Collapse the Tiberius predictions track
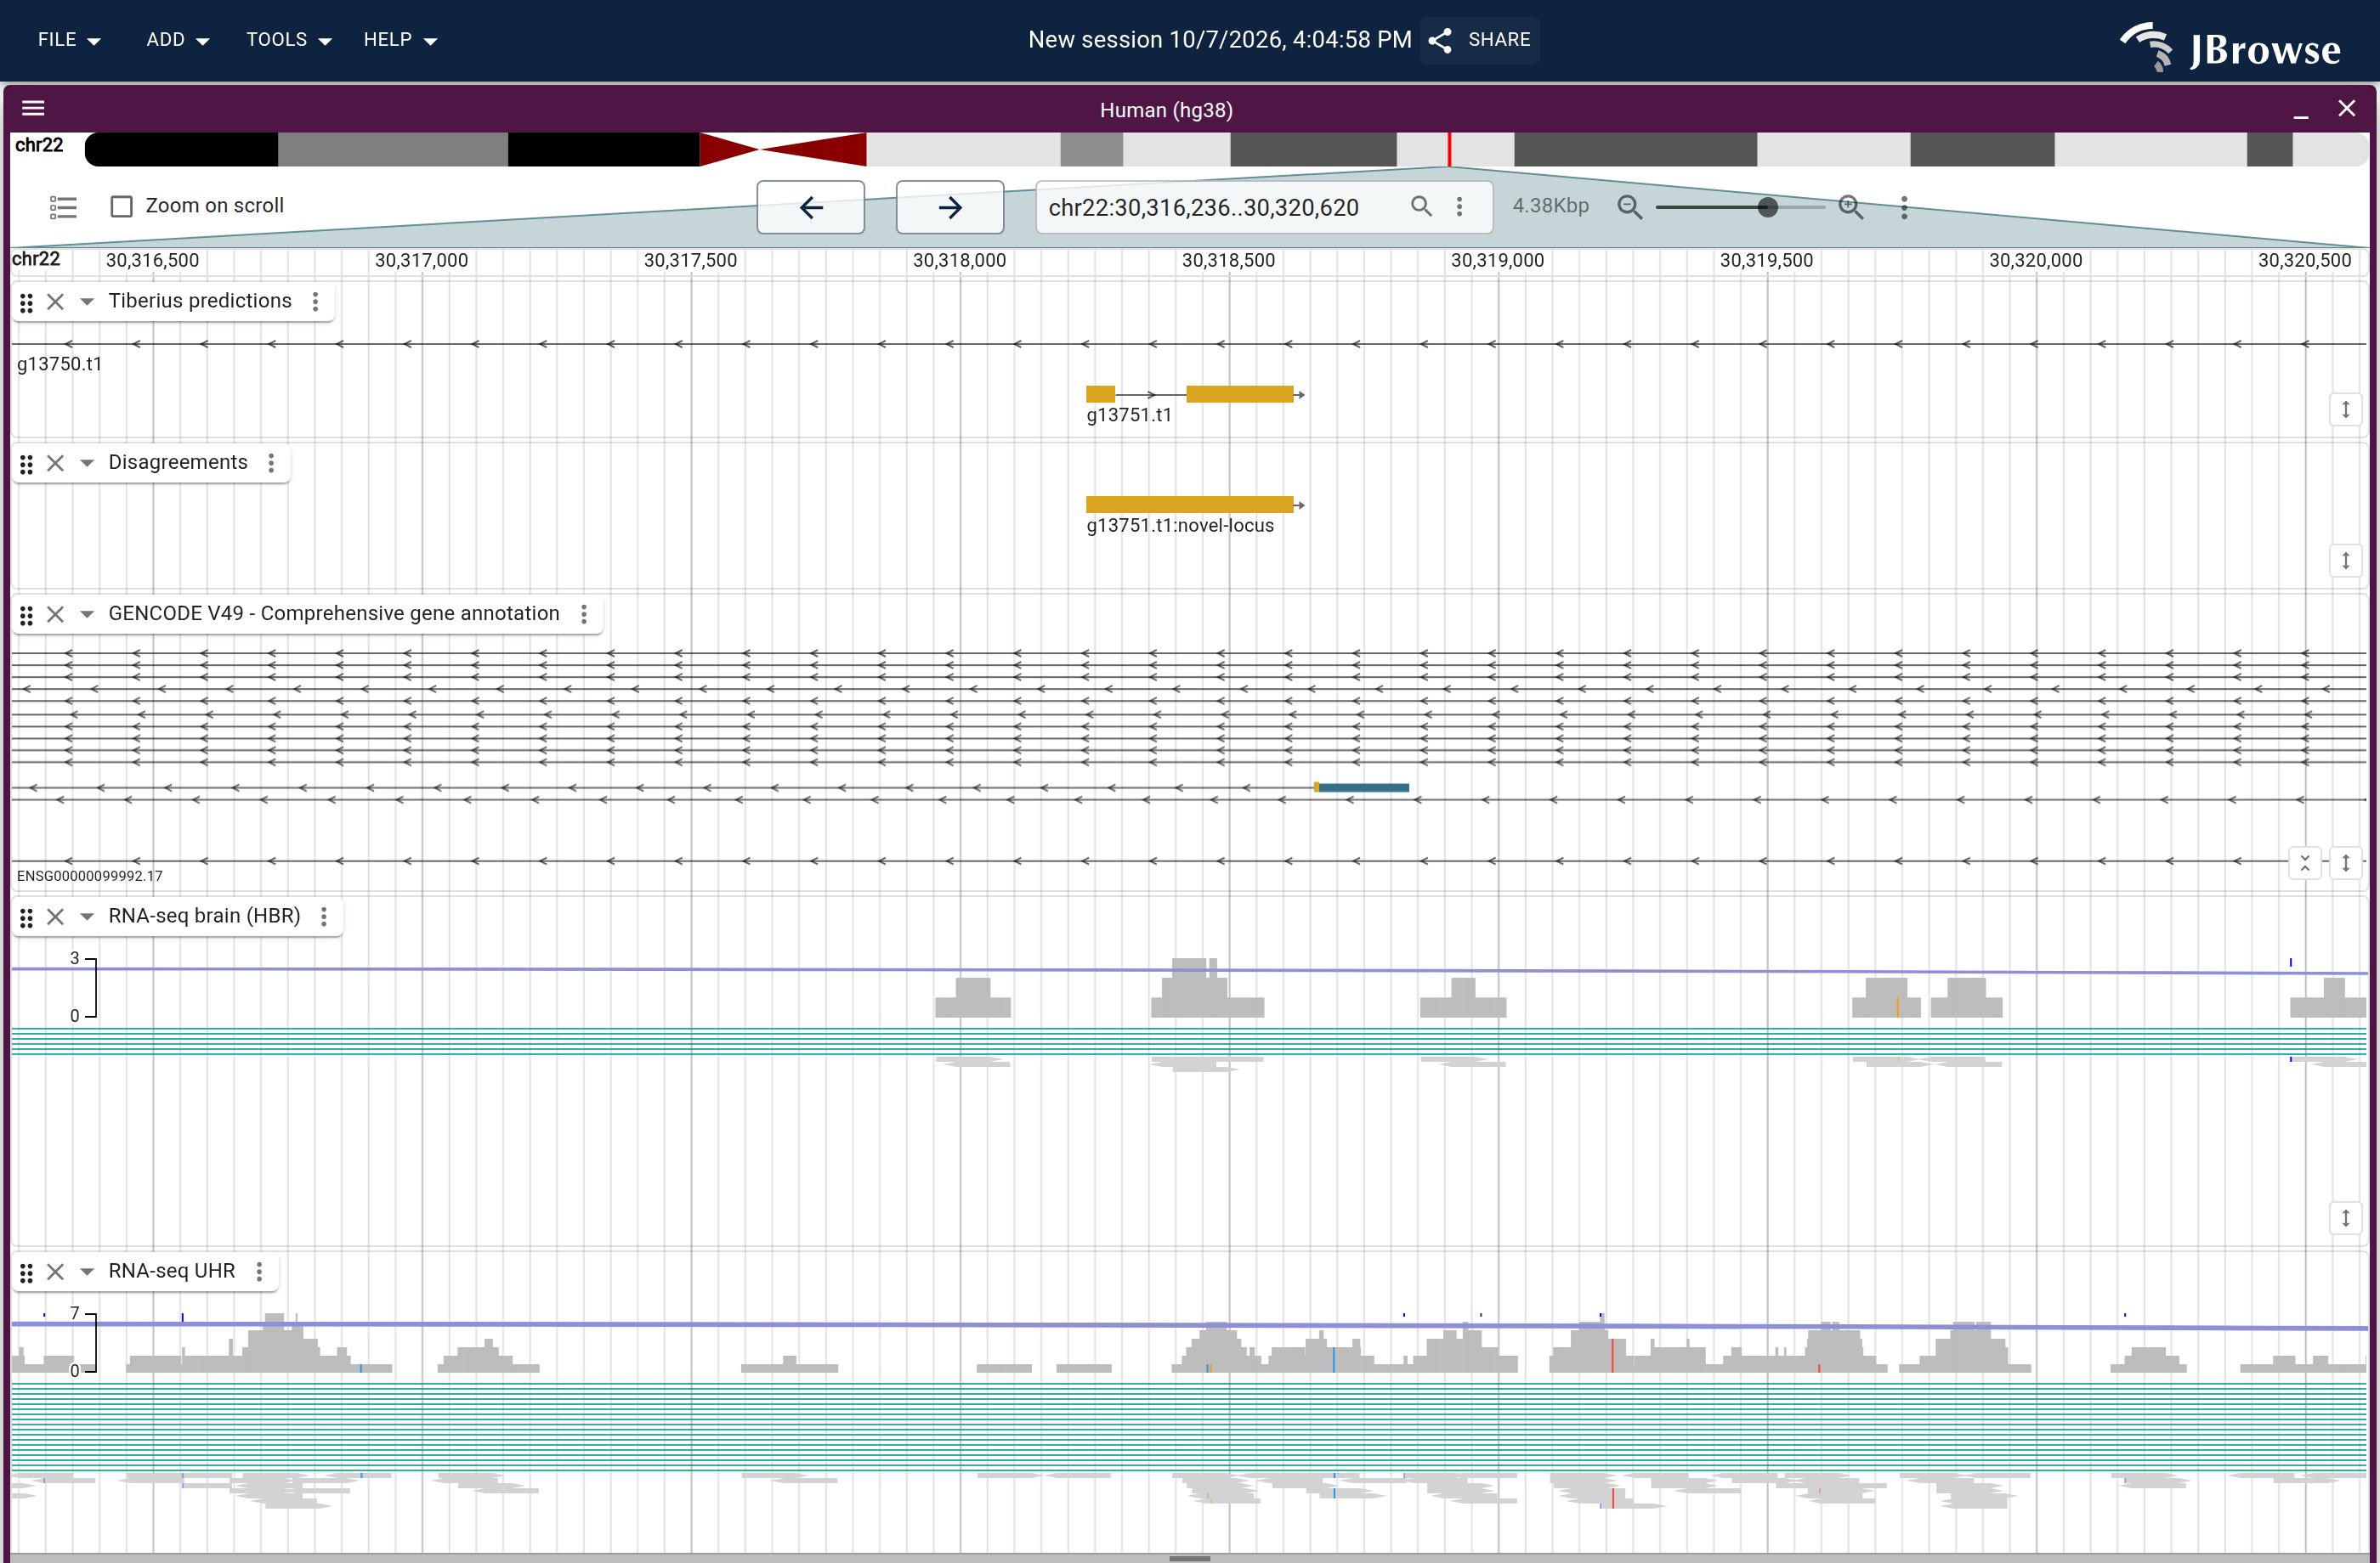 click(87, 302)
